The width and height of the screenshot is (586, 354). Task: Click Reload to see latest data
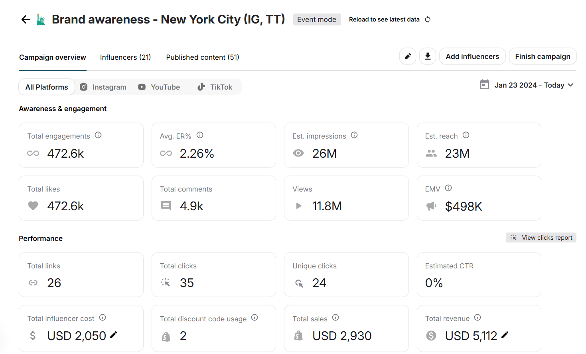[384, 20]
